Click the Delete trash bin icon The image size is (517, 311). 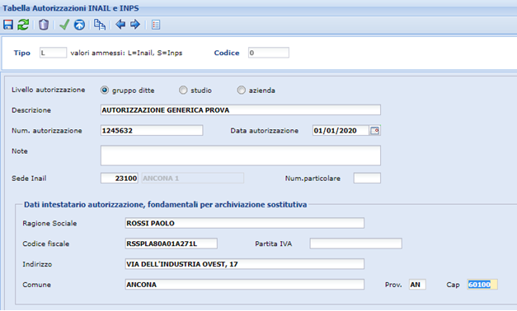point(44,25)
